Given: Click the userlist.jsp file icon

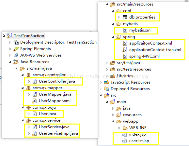Looking at the screenshot, I should pos(125,141).
